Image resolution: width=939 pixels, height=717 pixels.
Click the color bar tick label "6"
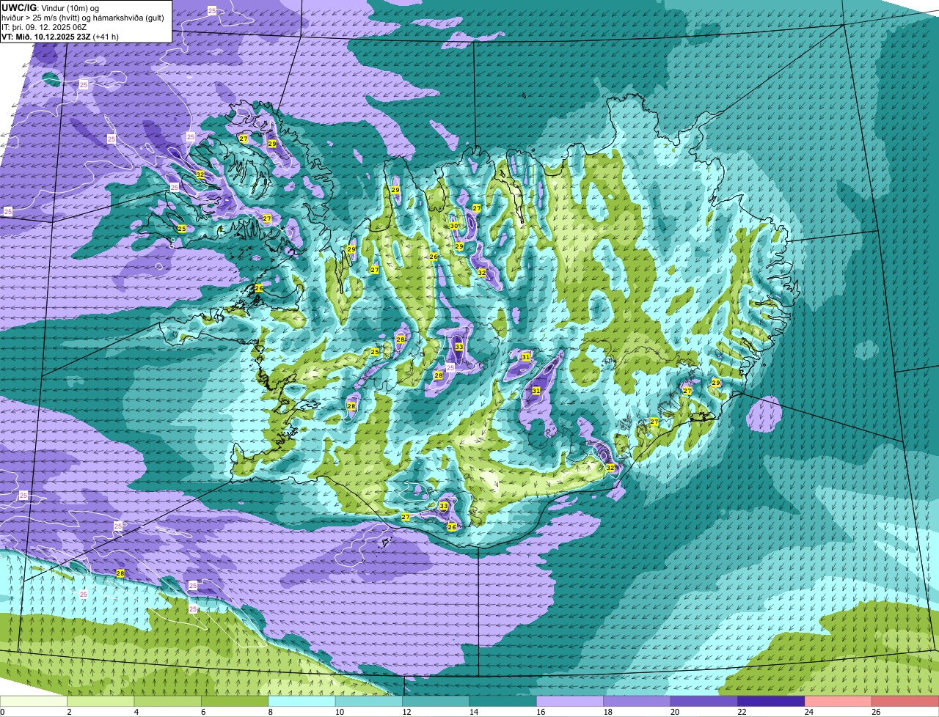(x=203, y=712)
